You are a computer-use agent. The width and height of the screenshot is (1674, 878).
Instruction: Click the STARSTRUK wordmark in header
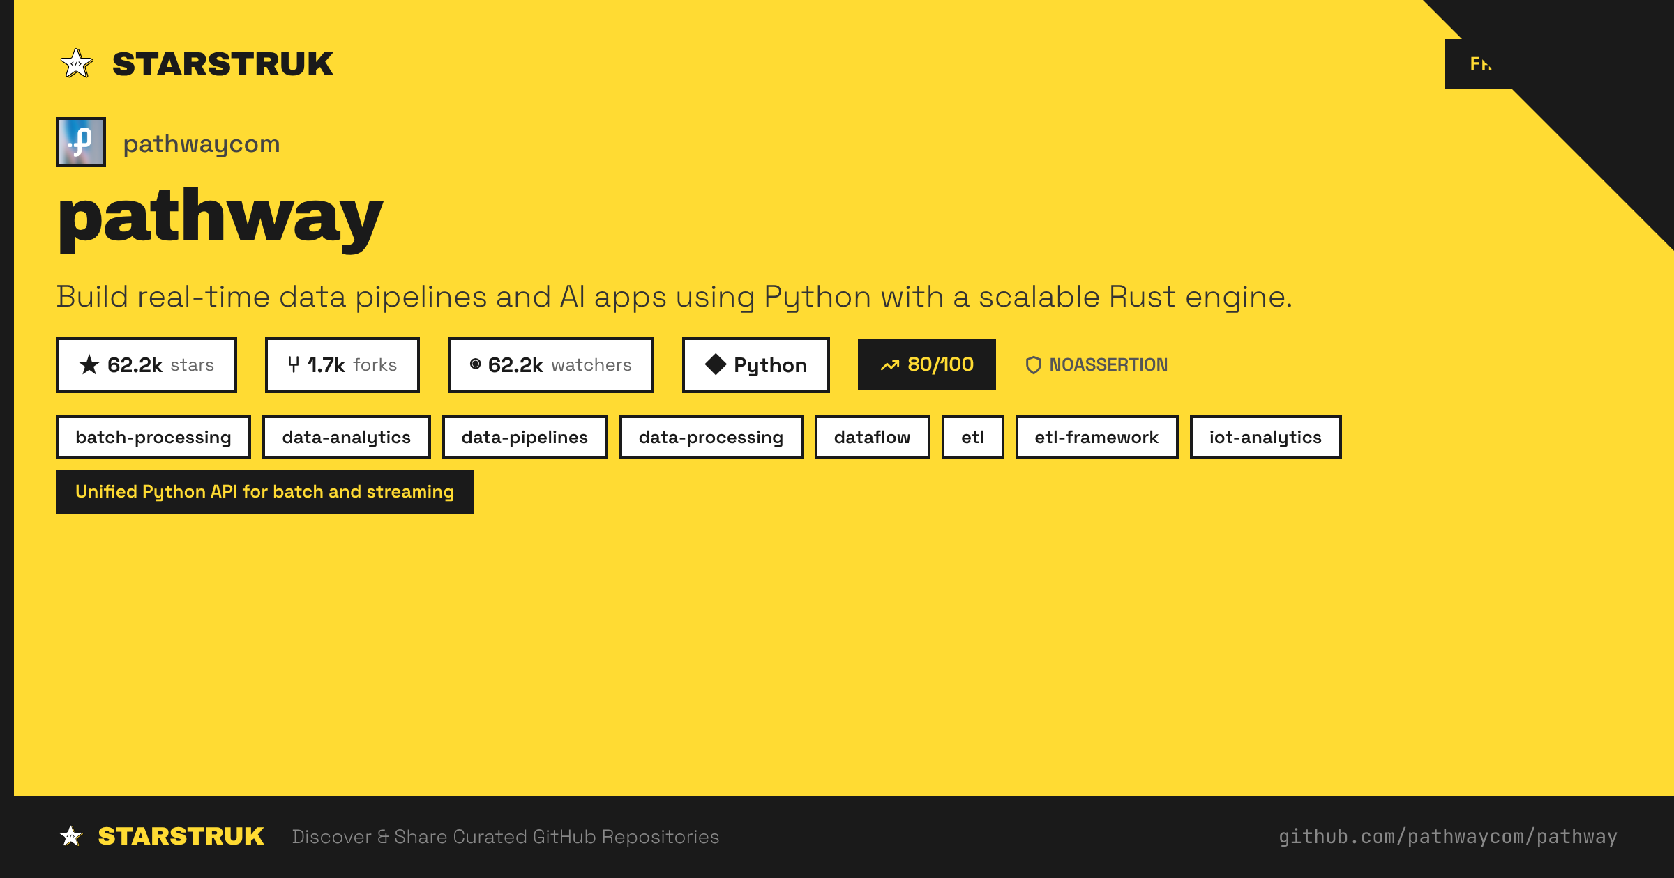coord(223,64)
